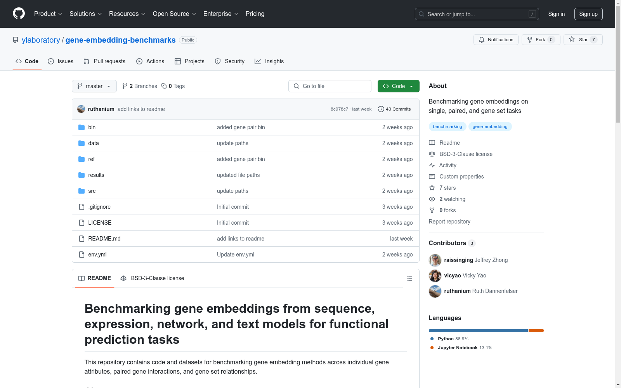
Task: Switch to the Actions tab
Action: [x=150, y=61]
